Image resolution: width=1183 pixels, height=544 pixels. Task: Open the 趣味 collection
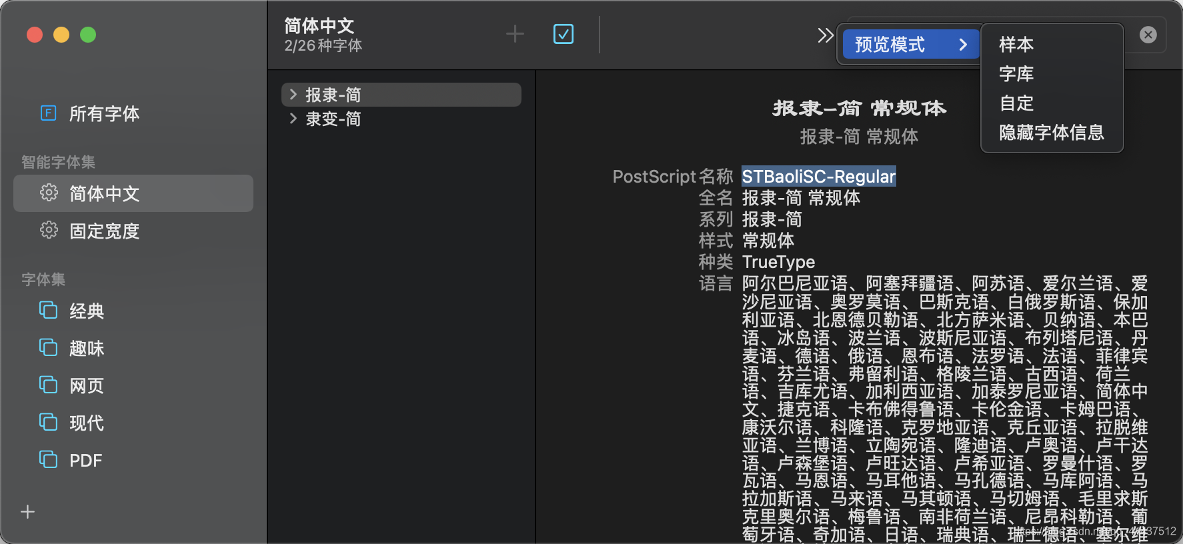[x=133, y=348]
